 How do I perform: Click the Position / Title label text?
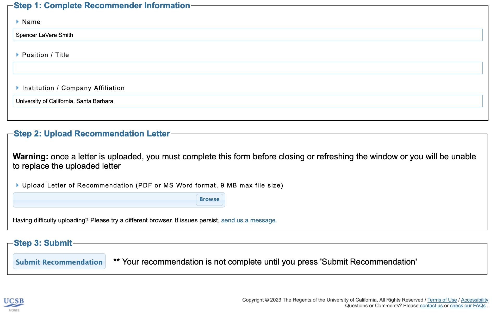click(x=46, y=55)
